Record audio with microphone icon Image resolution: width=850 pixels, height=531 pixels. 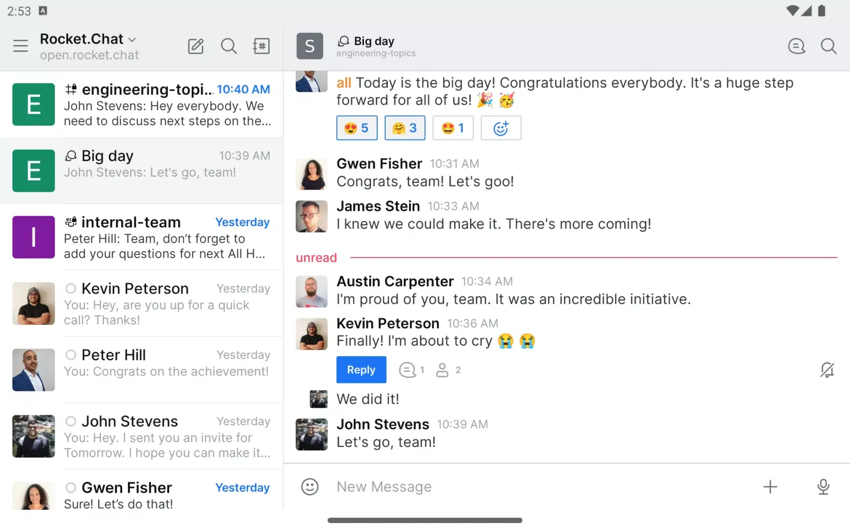pos(823,486)
